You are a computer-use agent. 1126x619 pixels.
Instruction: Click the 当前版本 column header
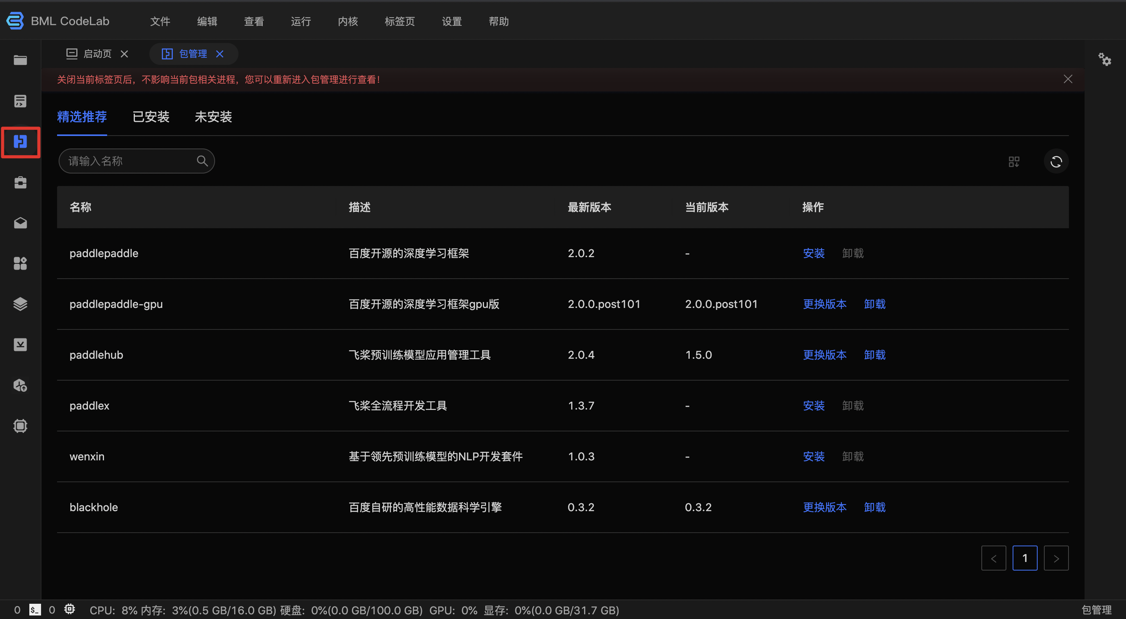click(706, 207)
